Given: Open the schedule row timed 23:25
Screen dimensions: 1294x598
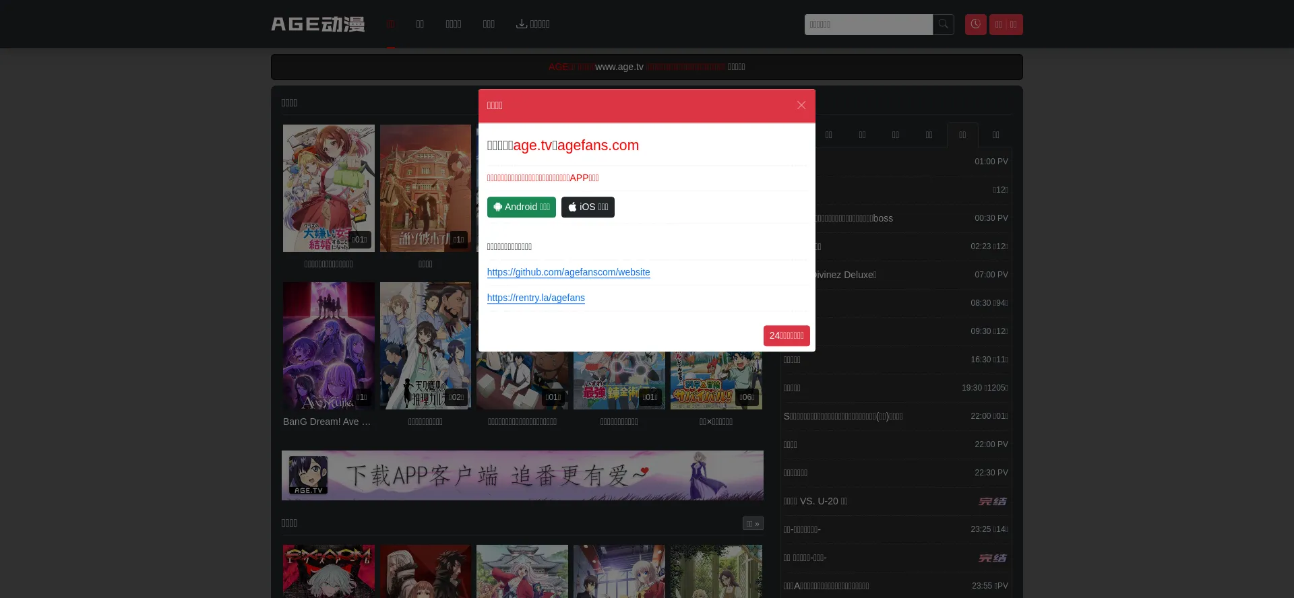Looking at the screenshot, I should click(x=898, y=529).
